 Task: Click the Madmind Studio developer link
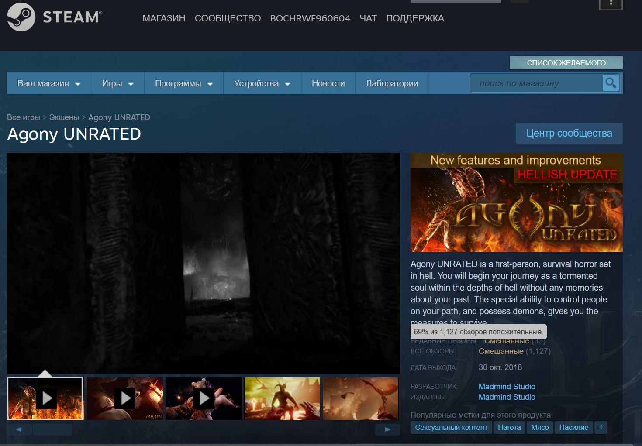[x=507, y=386]
